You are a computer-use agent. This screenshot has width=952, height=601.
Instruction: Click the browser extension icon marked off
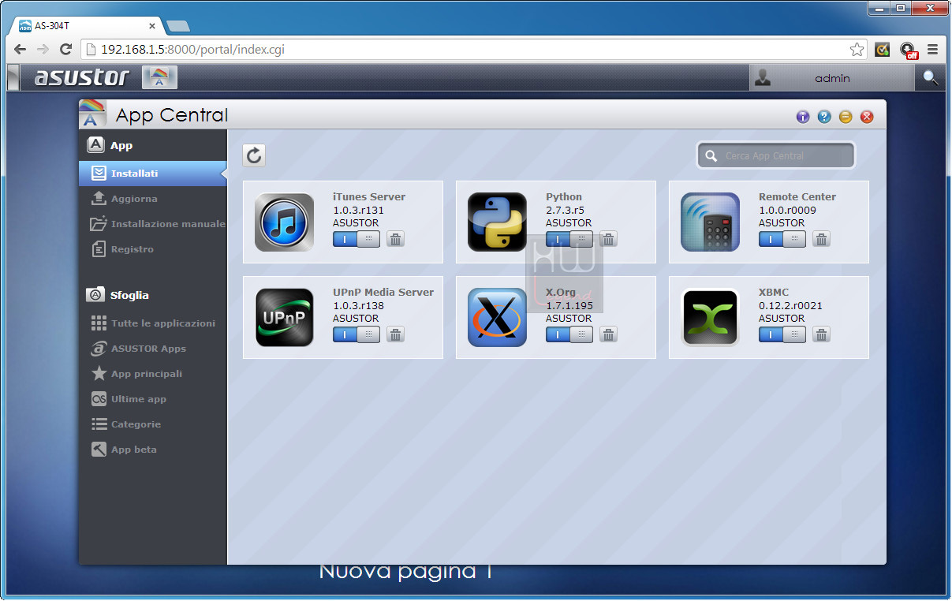point(909,50)
